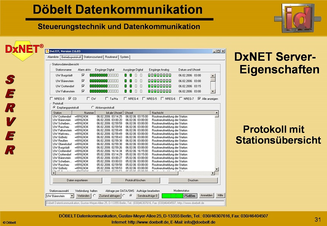Check the NREG-5 checkbox
The height and width of the screenshot is (226, 327).
(144, 98)
